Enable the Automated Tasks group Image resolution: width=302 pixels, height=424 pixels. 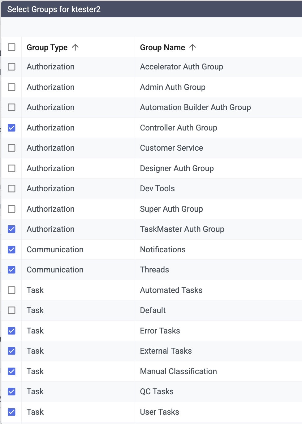coord(11,290)
